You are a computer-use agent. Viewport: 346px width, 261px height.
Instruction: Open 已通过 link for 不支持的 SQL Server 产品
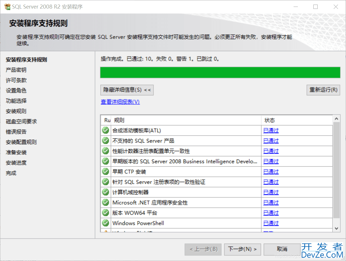[x=271, y=141]
